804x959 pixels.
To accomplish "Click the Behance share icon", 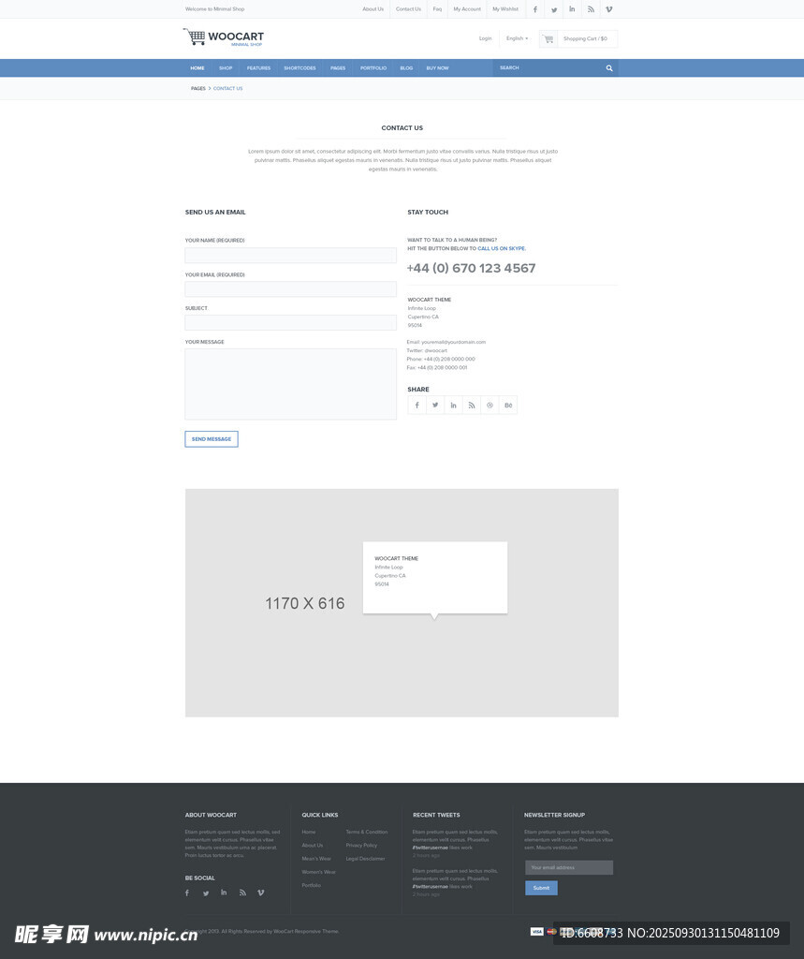I will tap(508, 406).
